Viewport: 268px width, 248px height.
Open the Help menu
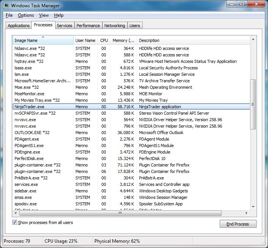tap(59, 15)
